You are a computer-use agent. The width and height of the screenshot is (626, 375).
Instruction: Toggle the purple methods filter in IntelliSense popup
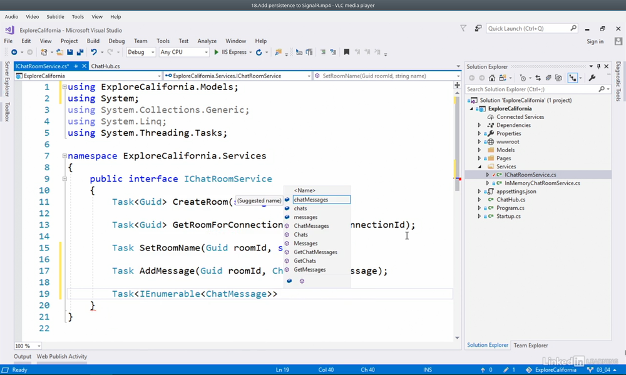302,281
